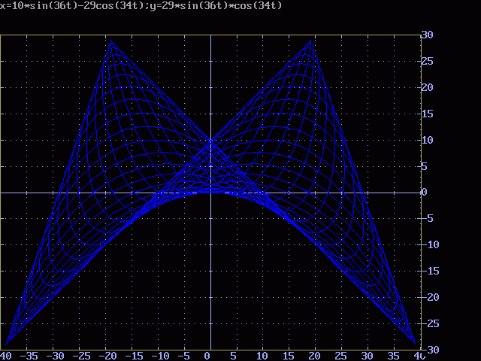Click the x-axis tick label 20
Viewport: 481px width, 361px height.
click(313, 356)
